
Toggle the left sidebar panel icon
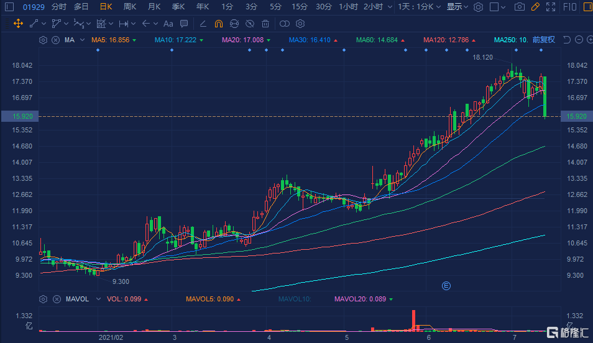(9, 7)
